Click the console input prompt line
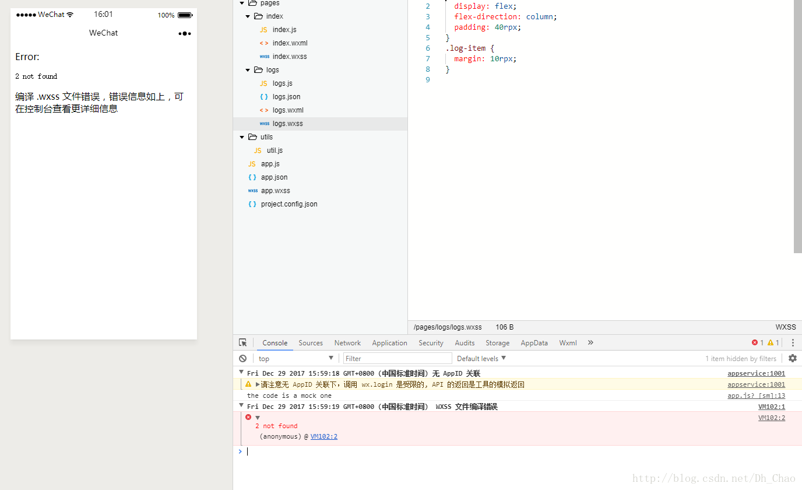This screenshot has width=802, height=490. click(x=518, y=451)
